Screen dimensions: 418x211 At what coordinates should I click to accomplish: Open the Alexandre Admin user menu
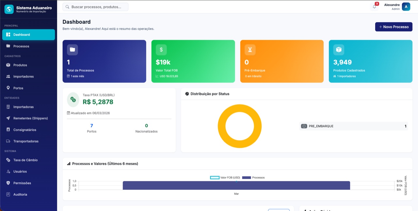point(397,7)
